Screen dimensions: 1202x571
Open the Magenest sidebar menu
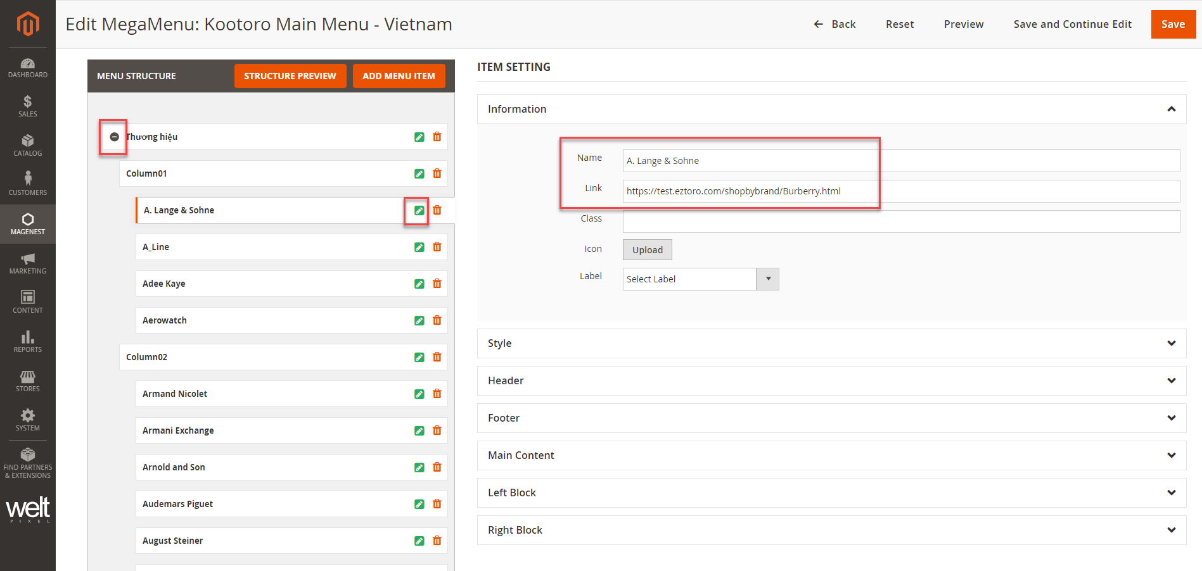click(x=28, y=224)
